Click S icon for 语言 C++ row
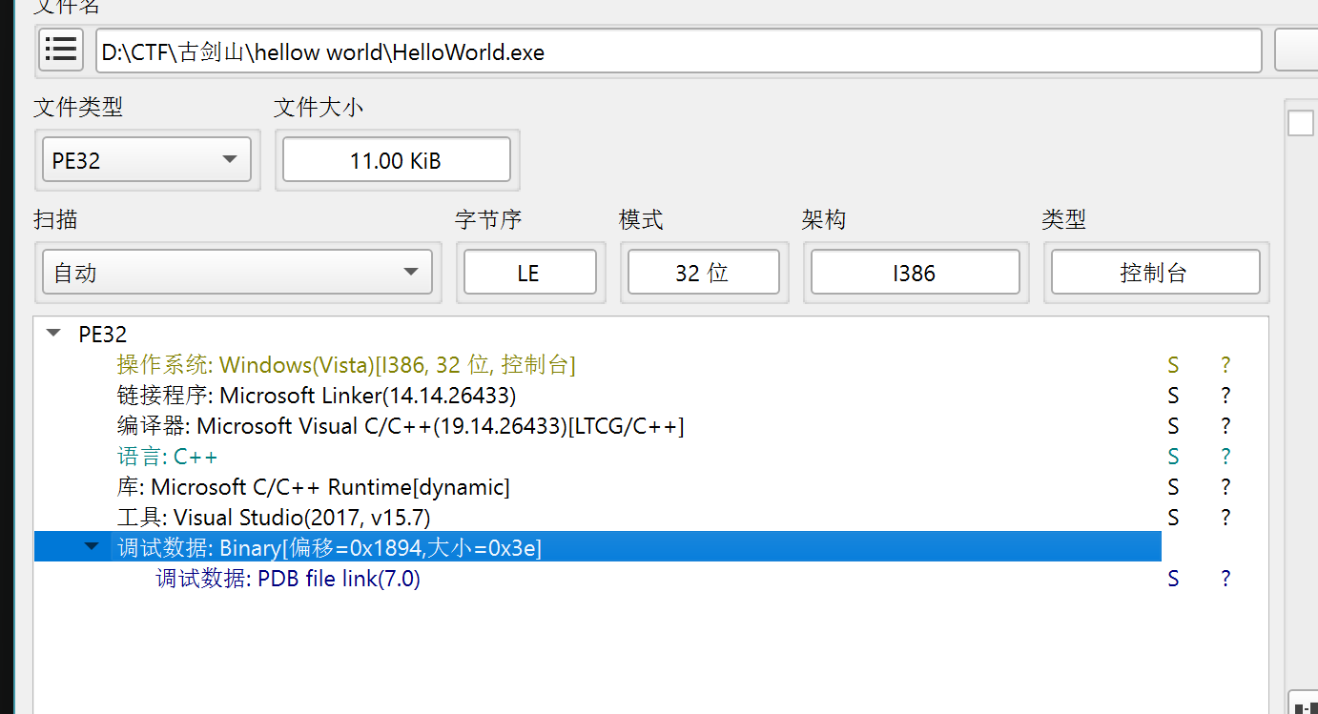The width and height of the screenshot is (1318, 714). pos(1173,457)
